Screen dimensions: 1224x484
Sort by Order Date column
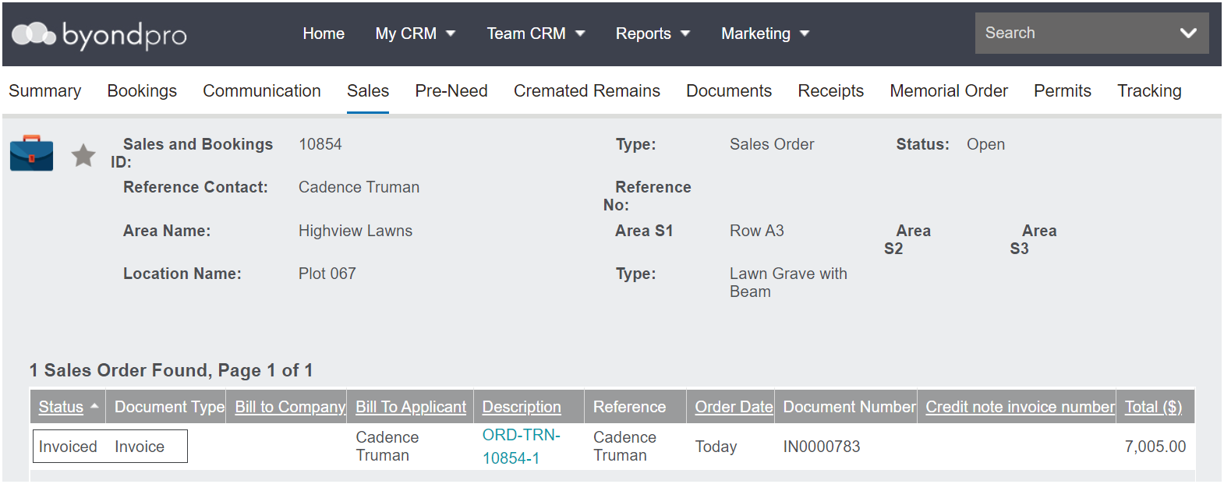tap(734, 407)
